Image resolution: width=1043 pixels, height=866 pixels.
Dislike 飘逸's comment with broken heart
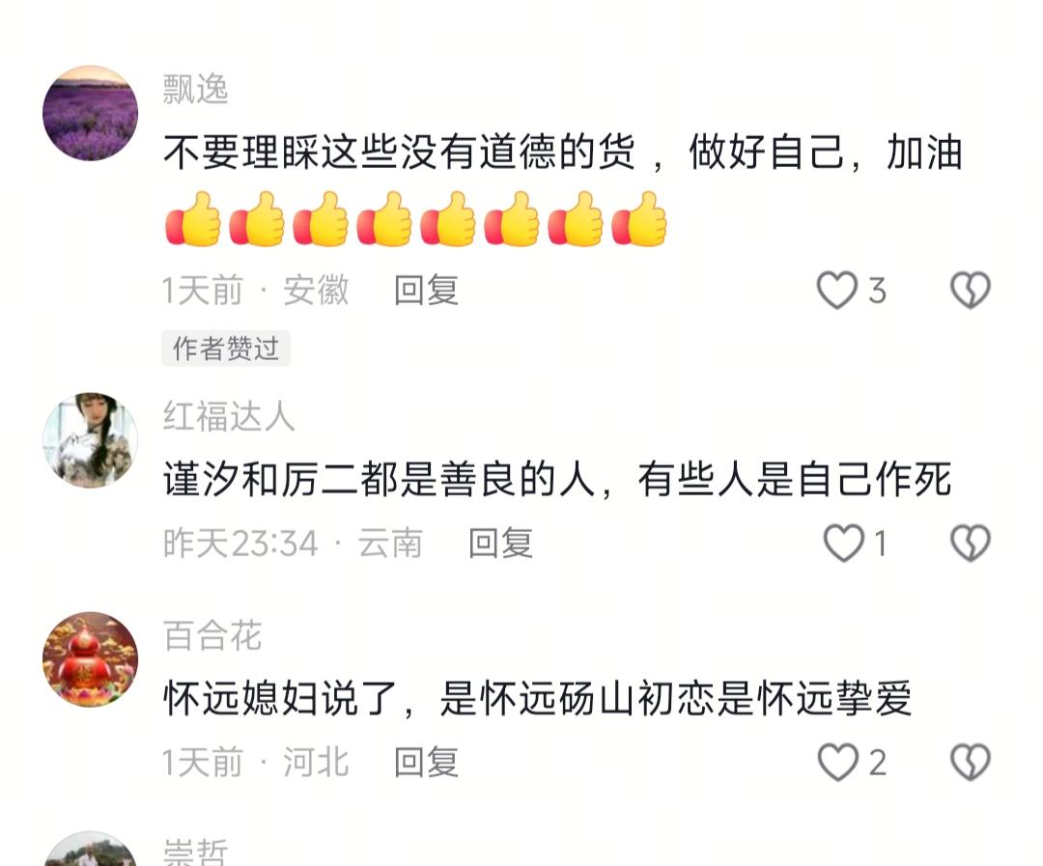tap(971, 290)
